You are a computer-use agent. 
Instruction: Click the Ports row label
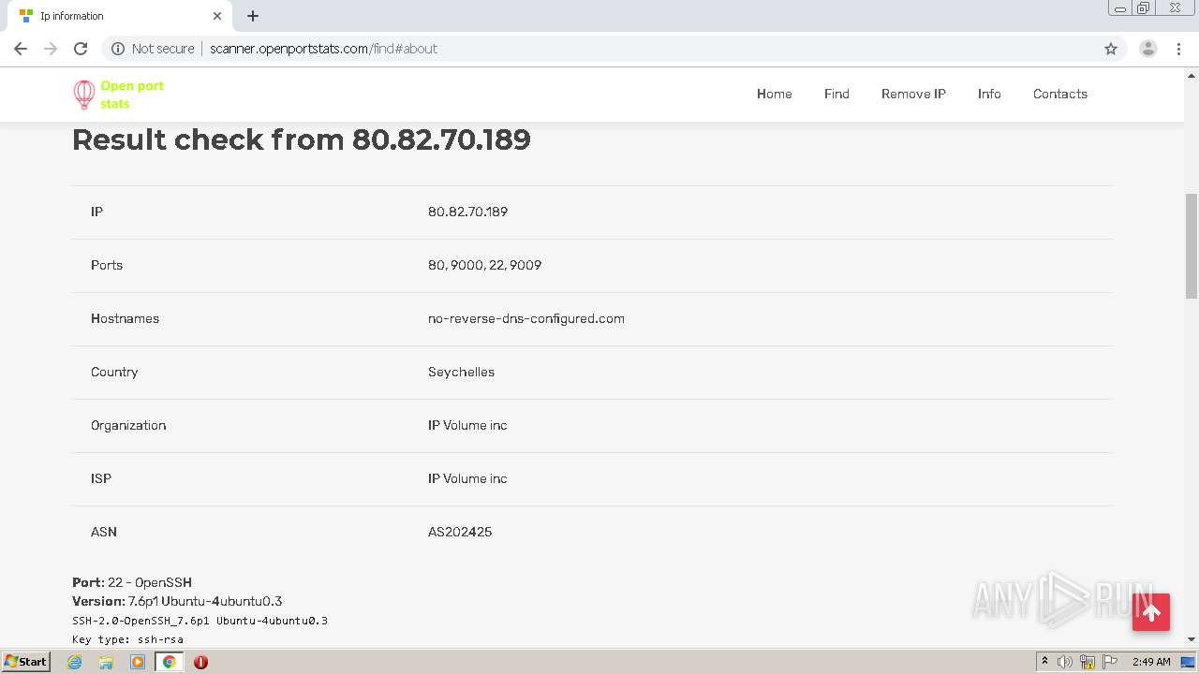tap(107, 265)
